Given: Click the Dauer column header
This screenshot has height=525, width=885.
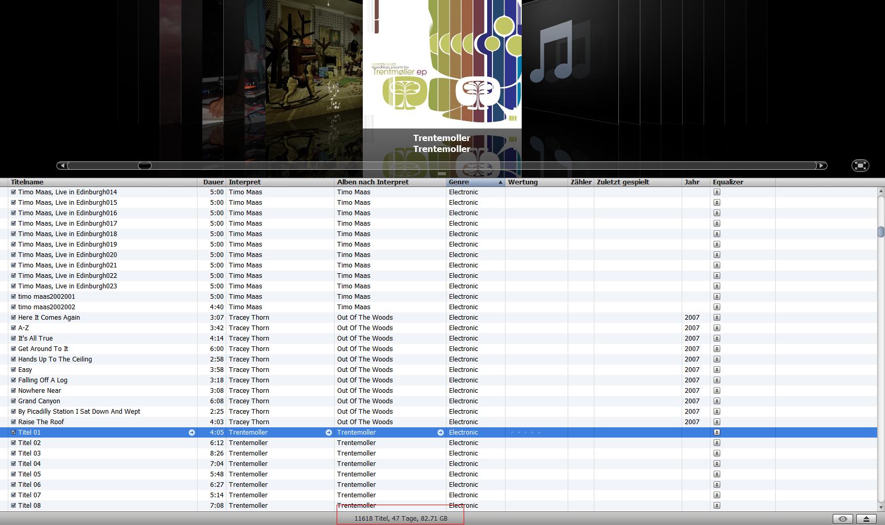Looking at the screenshot, I should [x=212, y=182].
